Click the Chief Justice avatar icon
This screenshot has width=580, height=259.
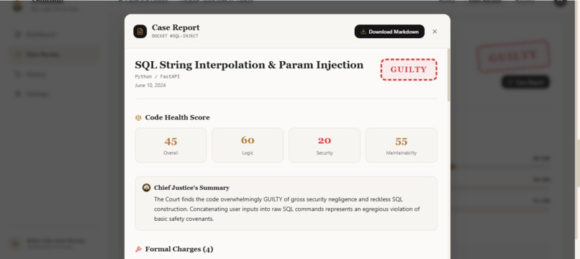tap(147, 188)
